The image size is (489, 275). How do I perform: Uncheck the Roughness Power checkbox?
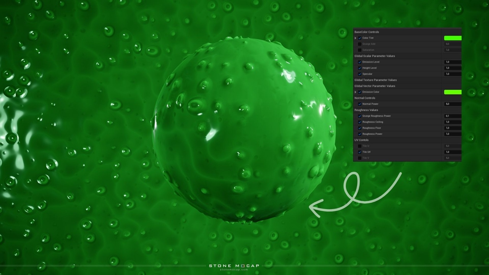(359, 134)
